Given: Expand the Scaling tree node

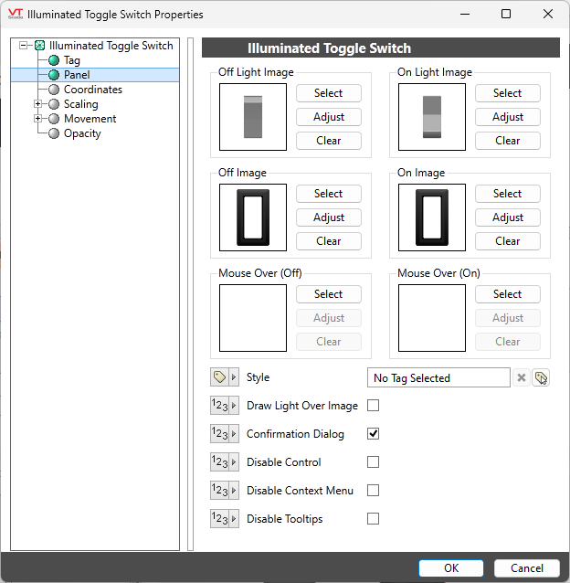Looking at the screenshot, I should (38, 104).
